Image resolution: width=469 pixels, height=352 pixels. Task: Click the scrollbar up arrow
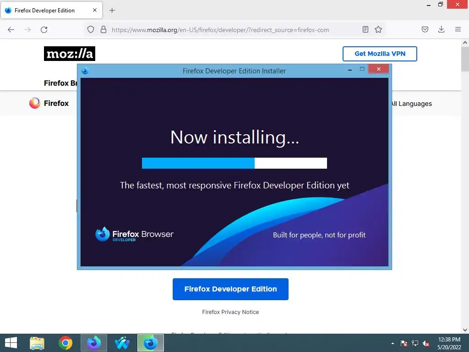tap(465, 43)
